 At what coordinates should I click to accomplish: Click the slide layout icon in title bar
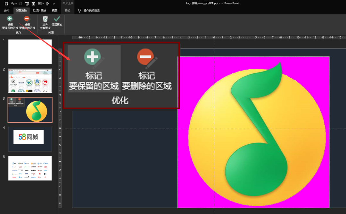[x=40, y=4]
